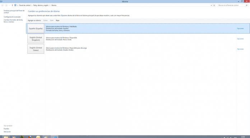
Task: Go up one level with Up arrow
Action: pos(12,5)
